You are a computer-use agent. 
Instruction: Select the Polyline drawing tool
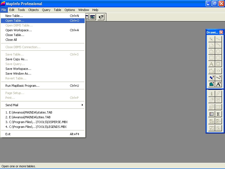pos(211,45)
